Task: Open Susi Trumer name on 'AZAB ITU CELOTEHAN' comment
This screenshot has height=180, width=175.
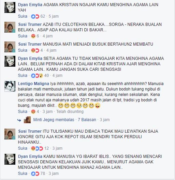Action: (30, 24)
